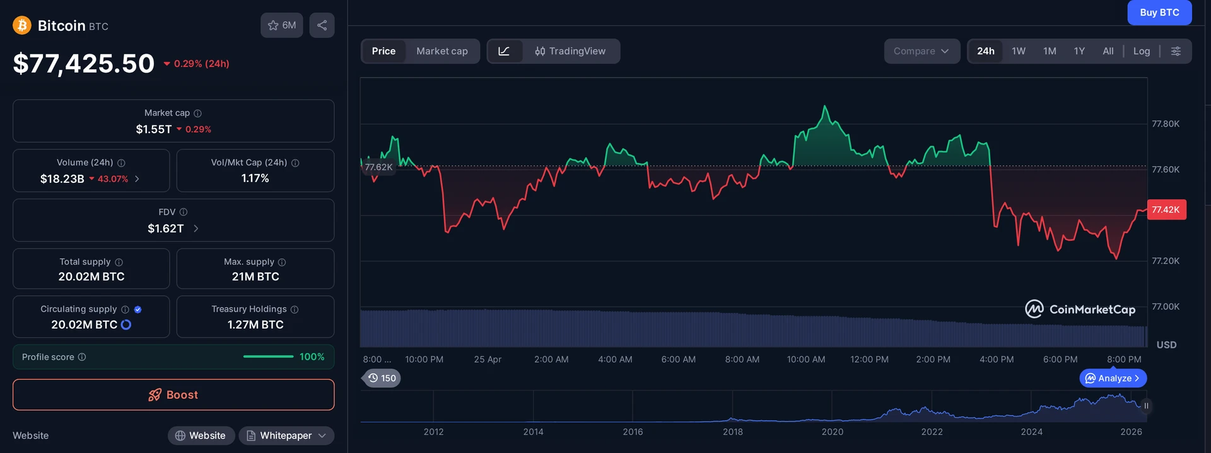The image size is (1211, 453).
Task: Click the $1.62T FDV value
Action: (x=166, y=228)
